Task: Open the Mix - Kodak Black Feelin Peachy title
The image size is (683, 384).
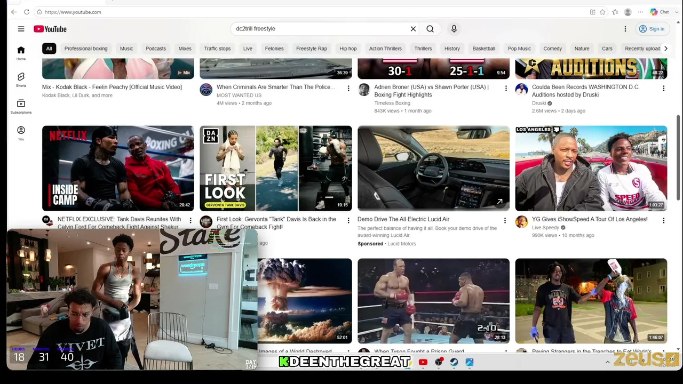Action: [112, 87]
